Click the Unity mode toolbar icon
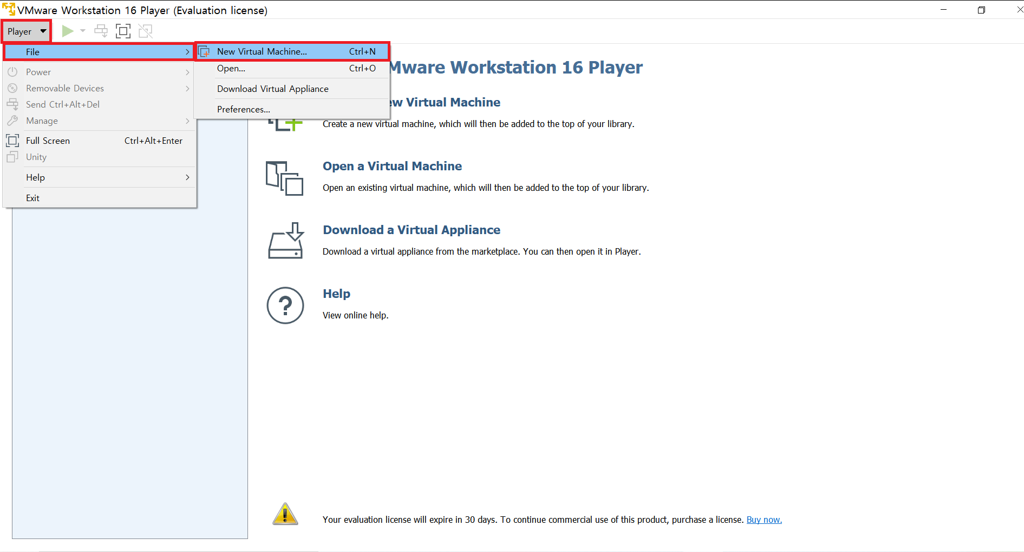 (145, 31)
